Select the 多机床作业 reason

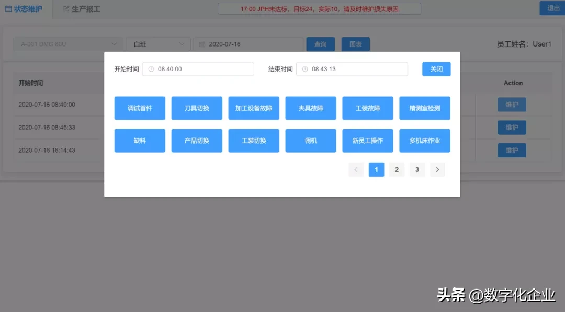[x=425, y=140]
